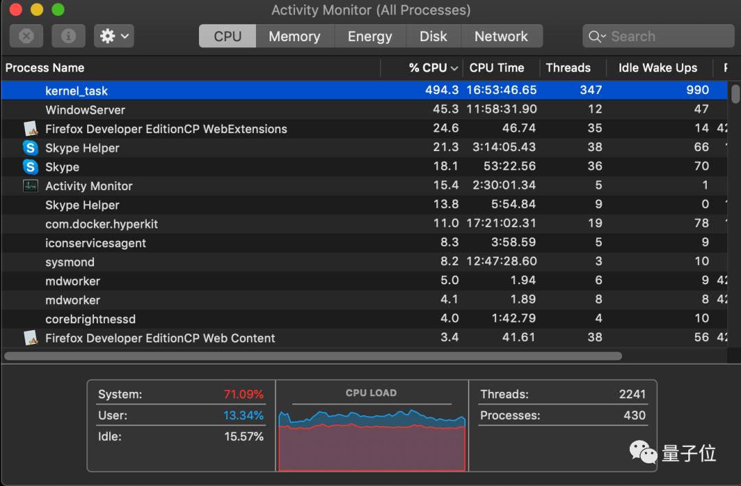Click the Firefox Web Content process icon

point(30,338)
